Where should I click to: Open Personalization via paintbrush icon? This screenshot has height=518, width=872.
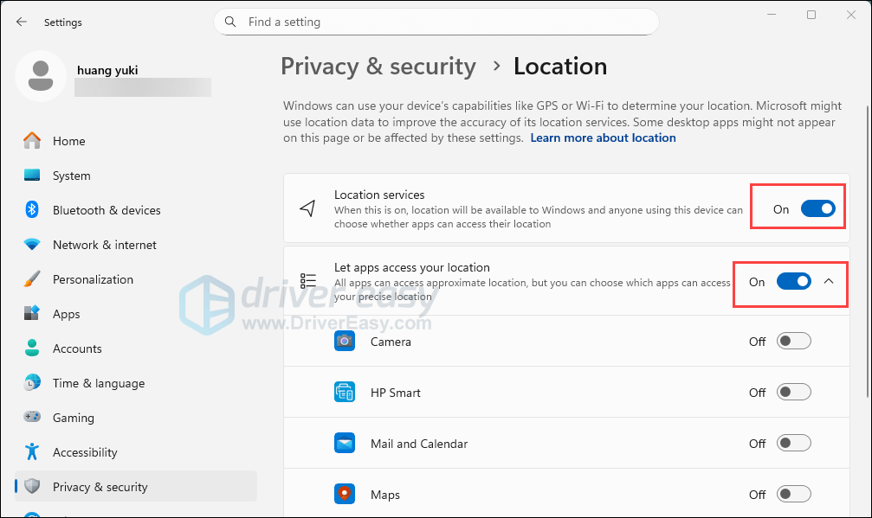pos(32,279)
